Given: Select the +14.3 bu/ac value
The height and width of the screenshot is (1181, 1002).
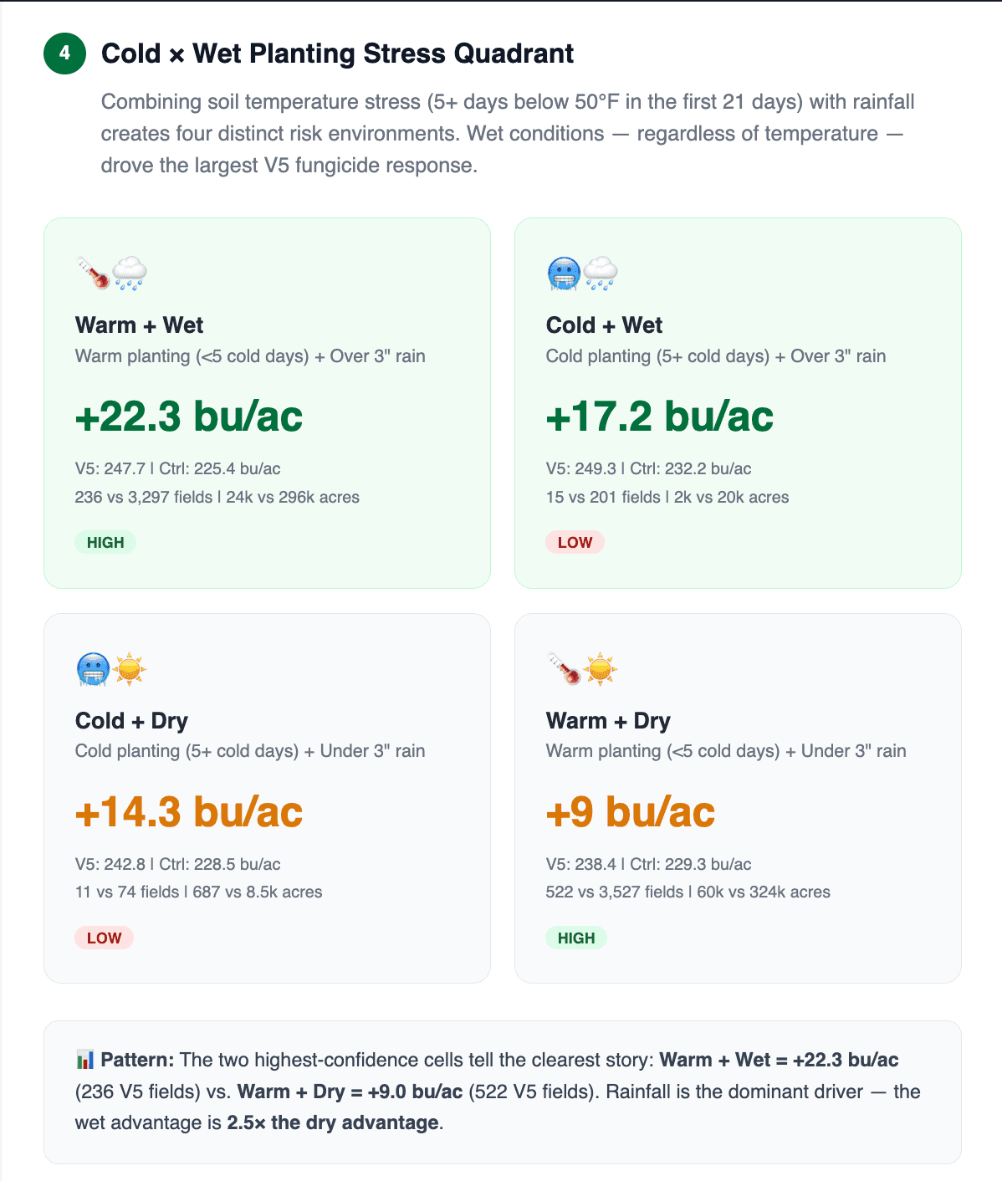Looking at the screenshot, I should (189, 812).
